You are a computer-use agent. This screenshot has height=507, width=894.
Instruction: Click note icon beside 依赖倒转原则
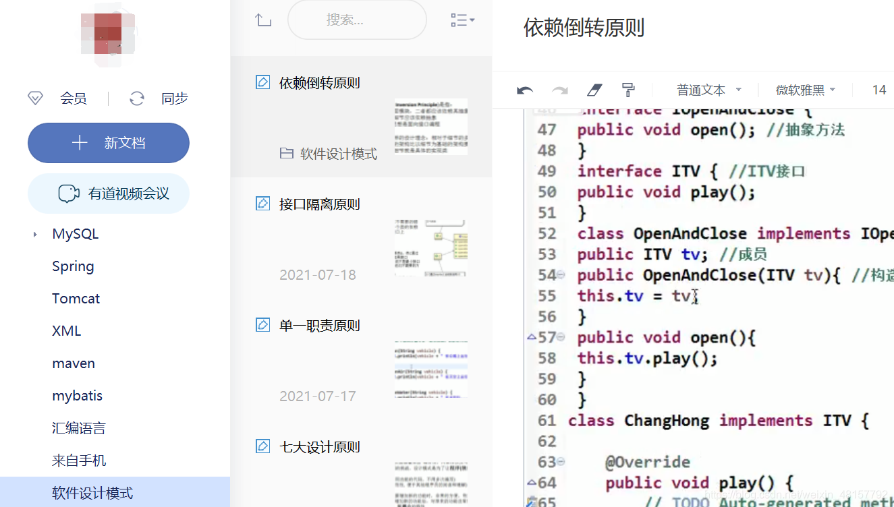coord(262,82)
